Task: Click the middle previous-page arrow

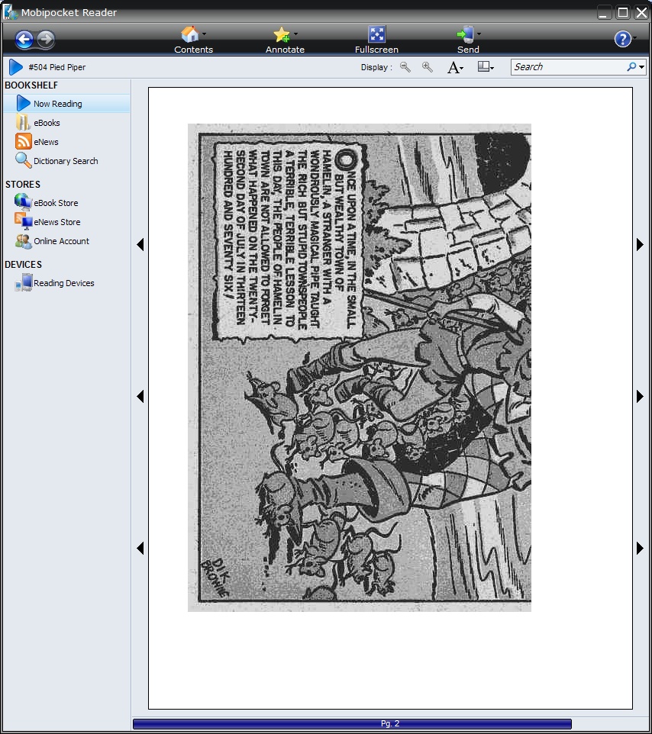Action: [140, 397]
